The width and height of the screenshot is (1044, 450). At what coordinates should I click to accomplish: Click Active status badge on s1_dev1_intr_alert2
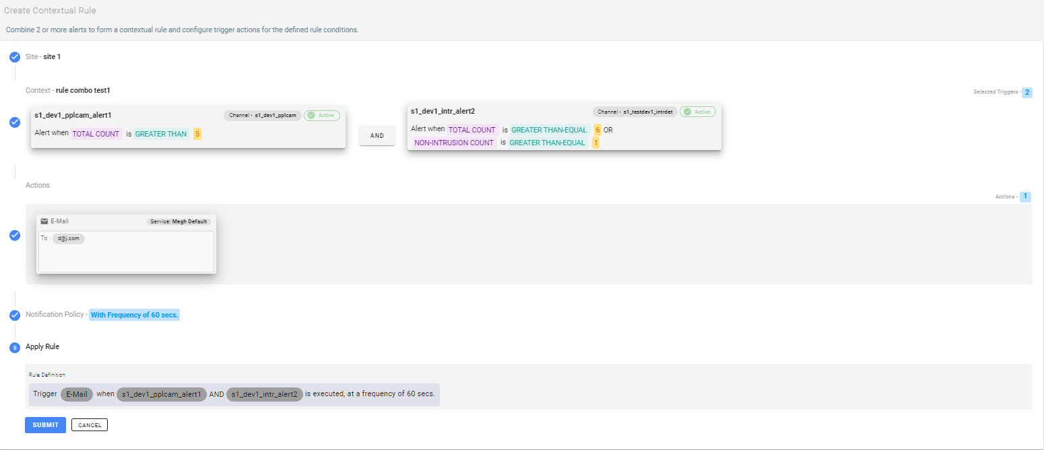698,112
